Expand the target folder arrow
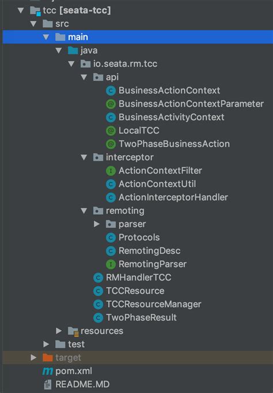Screen dimensions: 273x393 click(x=33, y=357)
